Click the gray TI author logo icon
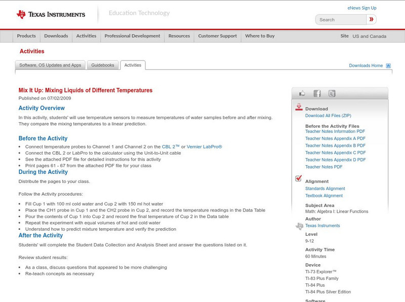Image resolution: width=405 pixels, height=302 pixels. pyautogui.click(x=299, y=226)
